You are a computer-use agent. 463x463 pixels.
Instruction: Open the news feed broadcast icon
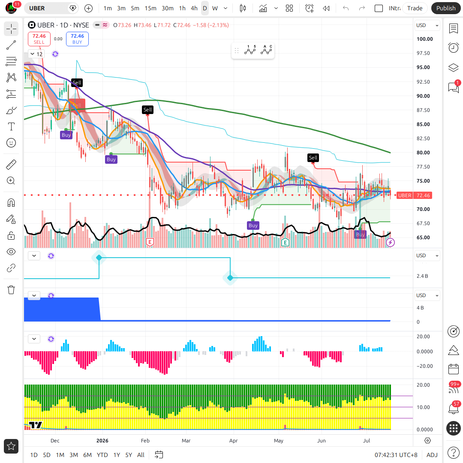point(454,389)
